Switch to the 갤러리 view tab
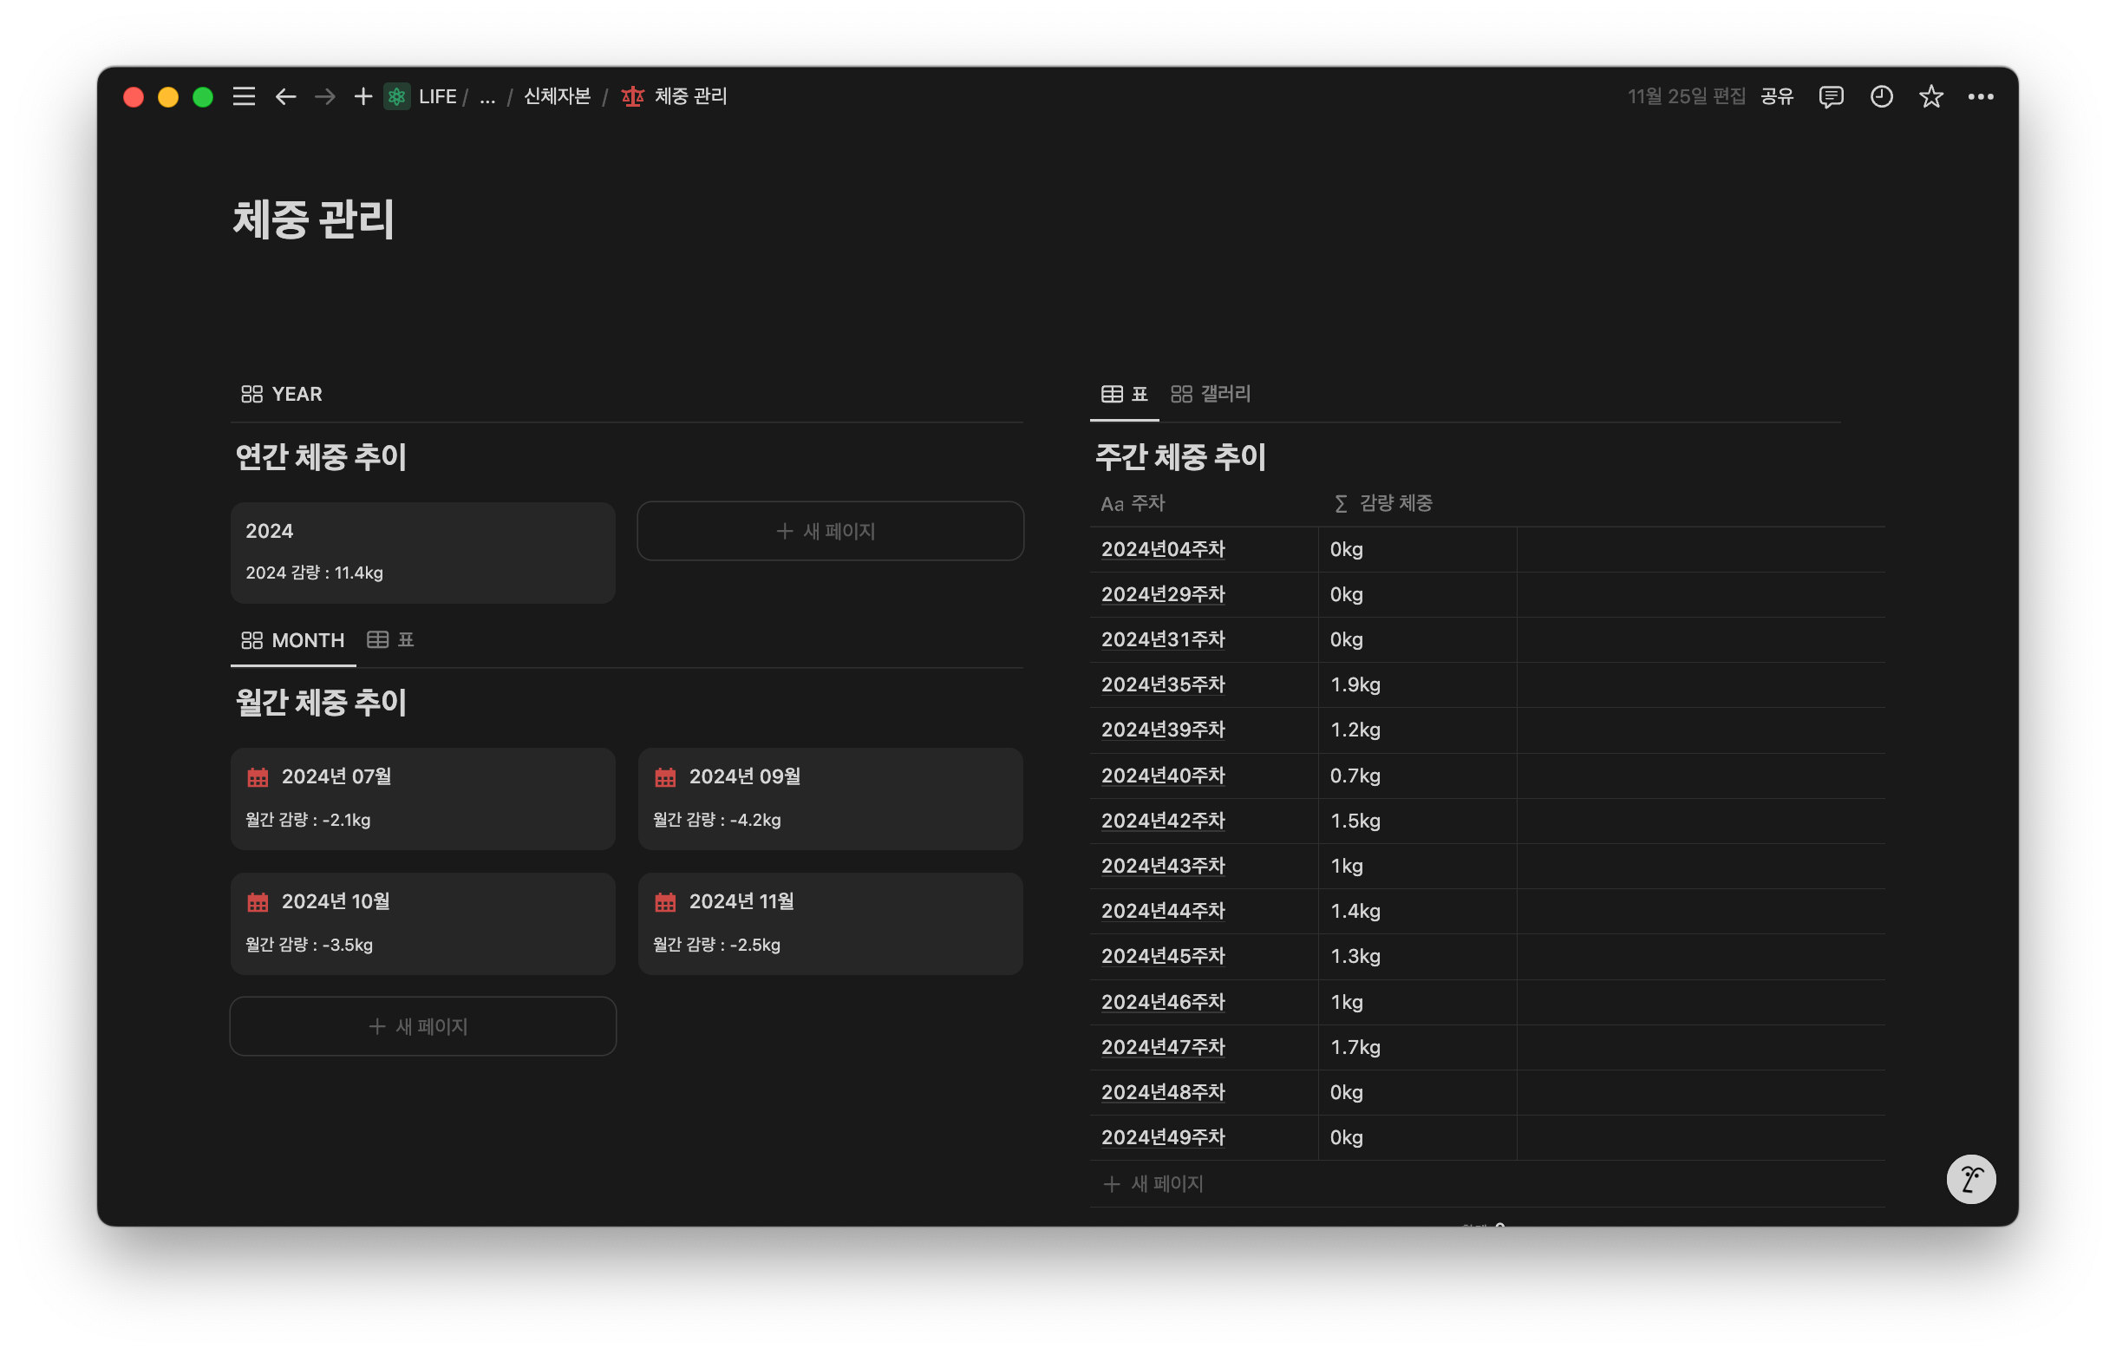 tap(1210, 394)
